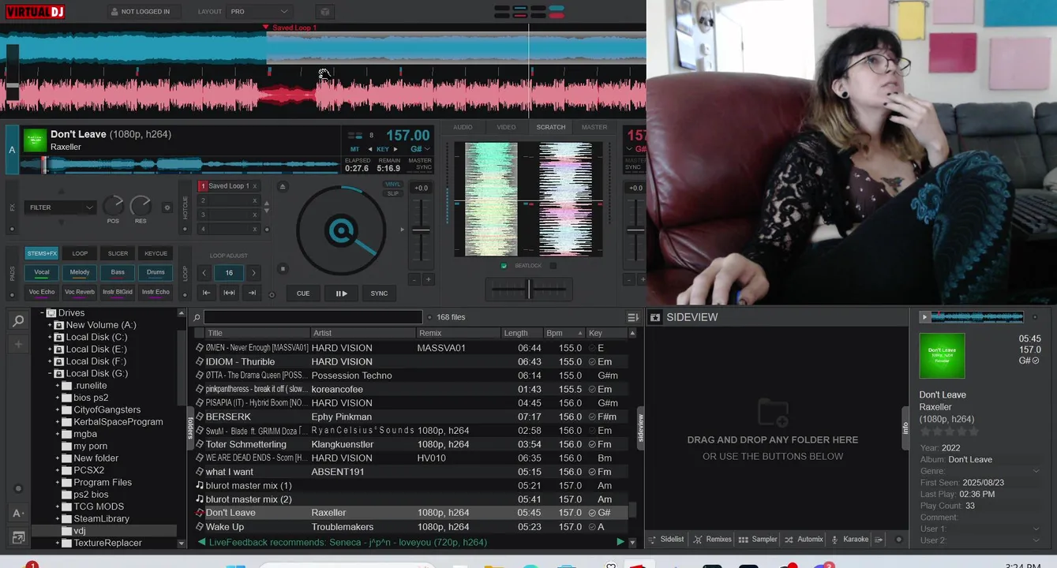Set loop in point
Viewport: 1057px width, 568px height.
pyautogui.click(x=206, y=293)
